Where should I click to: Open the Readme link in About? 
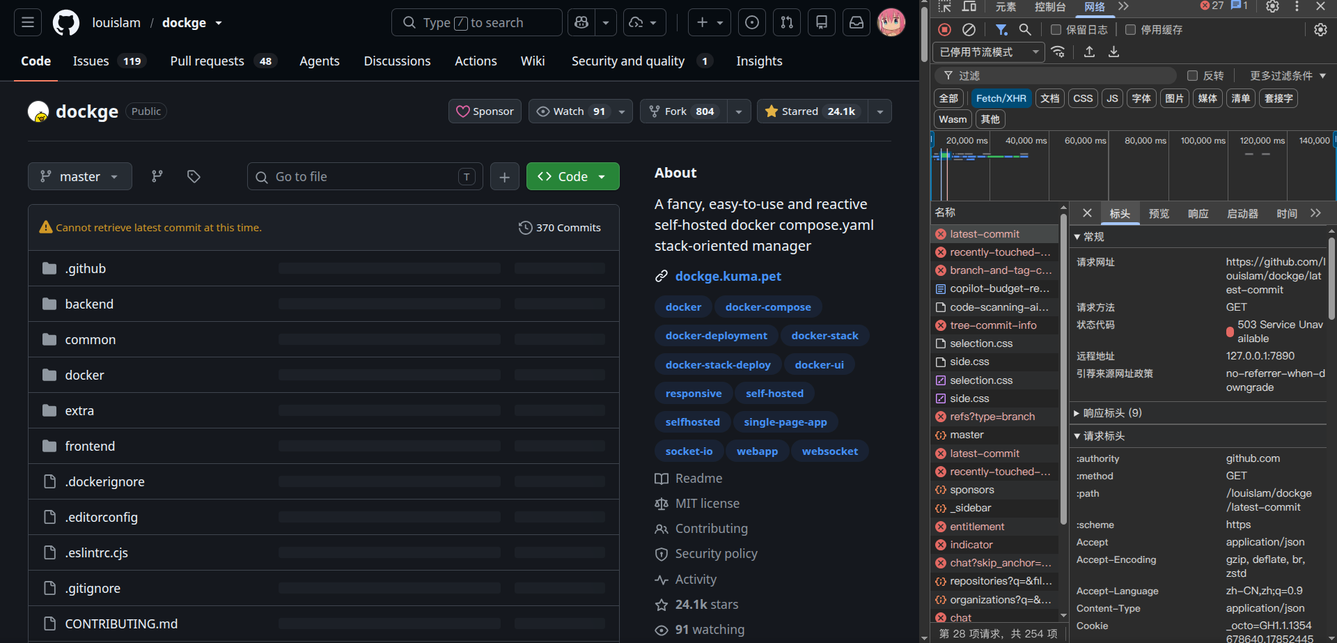698,479
